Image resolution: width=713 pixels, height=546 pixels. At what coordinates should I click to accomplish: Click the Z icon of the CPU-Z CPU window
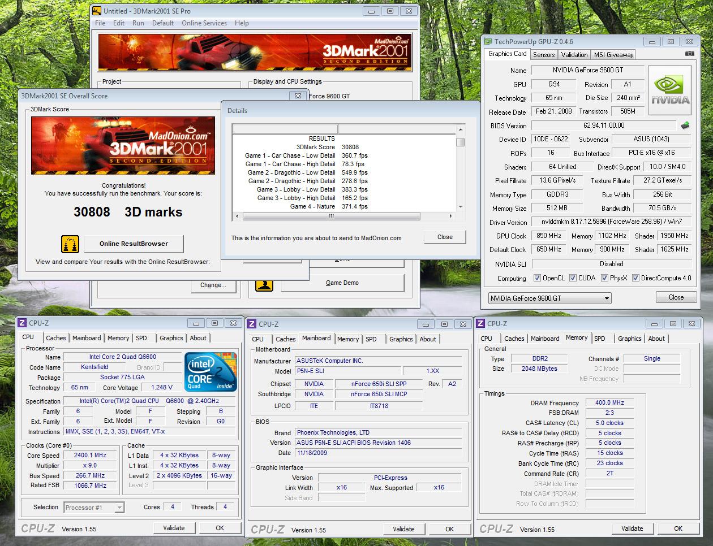23,323
